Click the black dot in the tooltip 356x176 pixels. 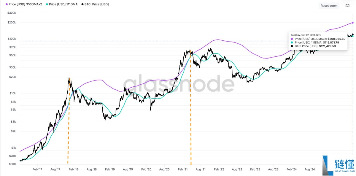click(x=292, y=46)
